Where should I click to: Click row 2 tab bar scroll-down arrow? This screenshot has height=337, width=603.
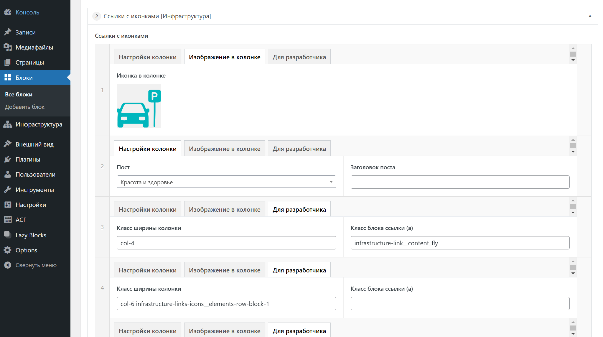573,152
